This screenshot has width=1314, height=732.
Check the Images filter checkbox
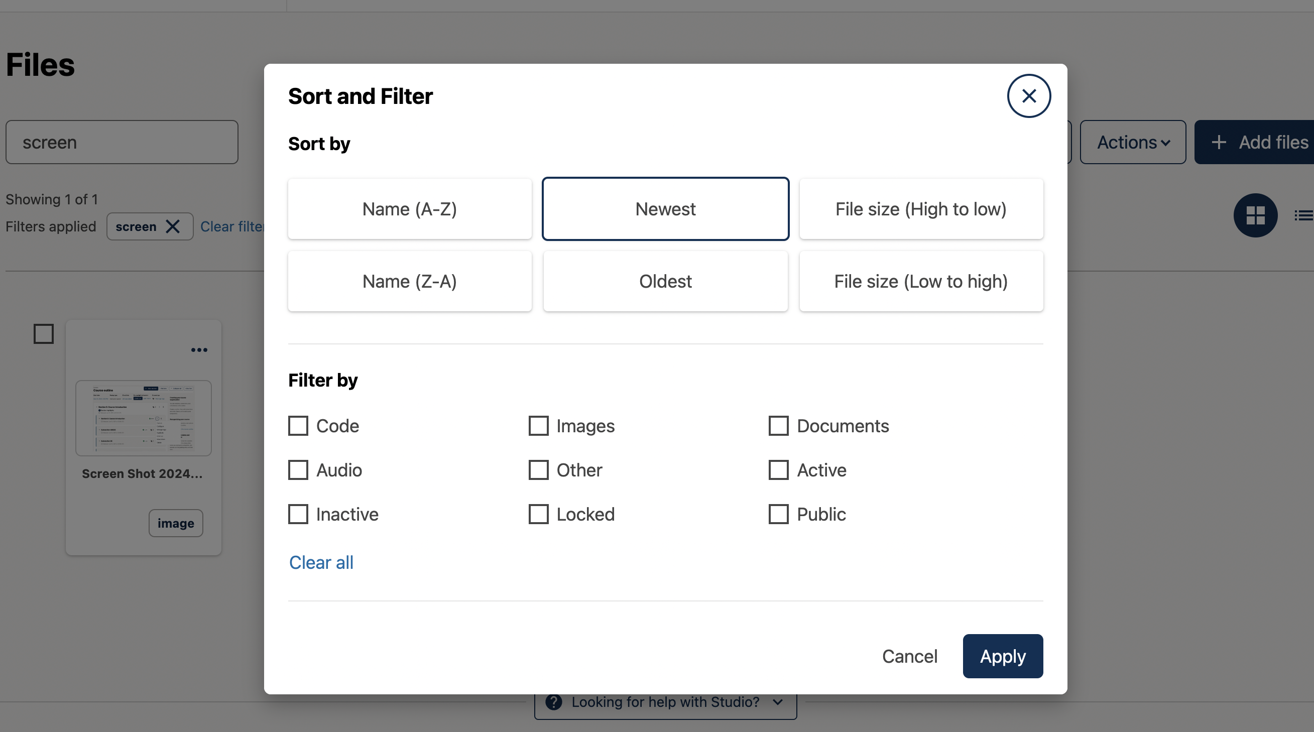pos(538,426)
